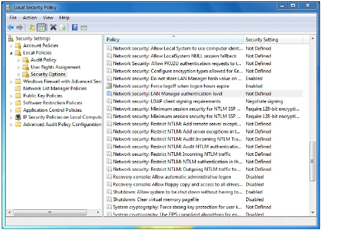
Task: Click the tree pane scroll left arrow
Action: tap(9, 212)
